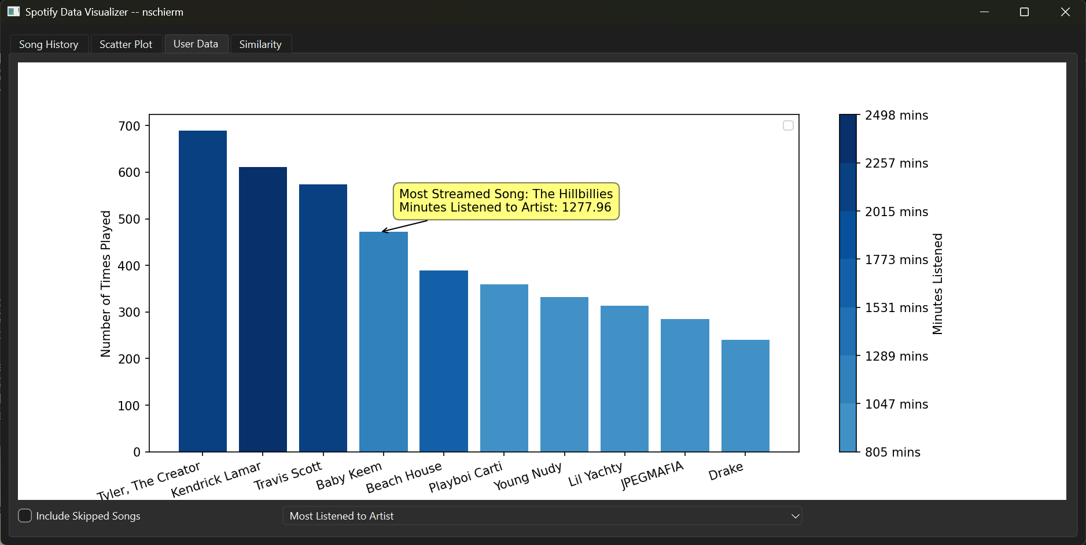Switch to the Song History tab

49,45
